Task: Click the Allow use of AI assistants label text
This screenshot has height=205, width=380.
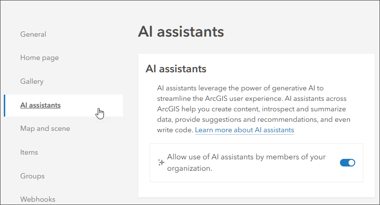Action: pyautogui.click(x=246, y=162)
